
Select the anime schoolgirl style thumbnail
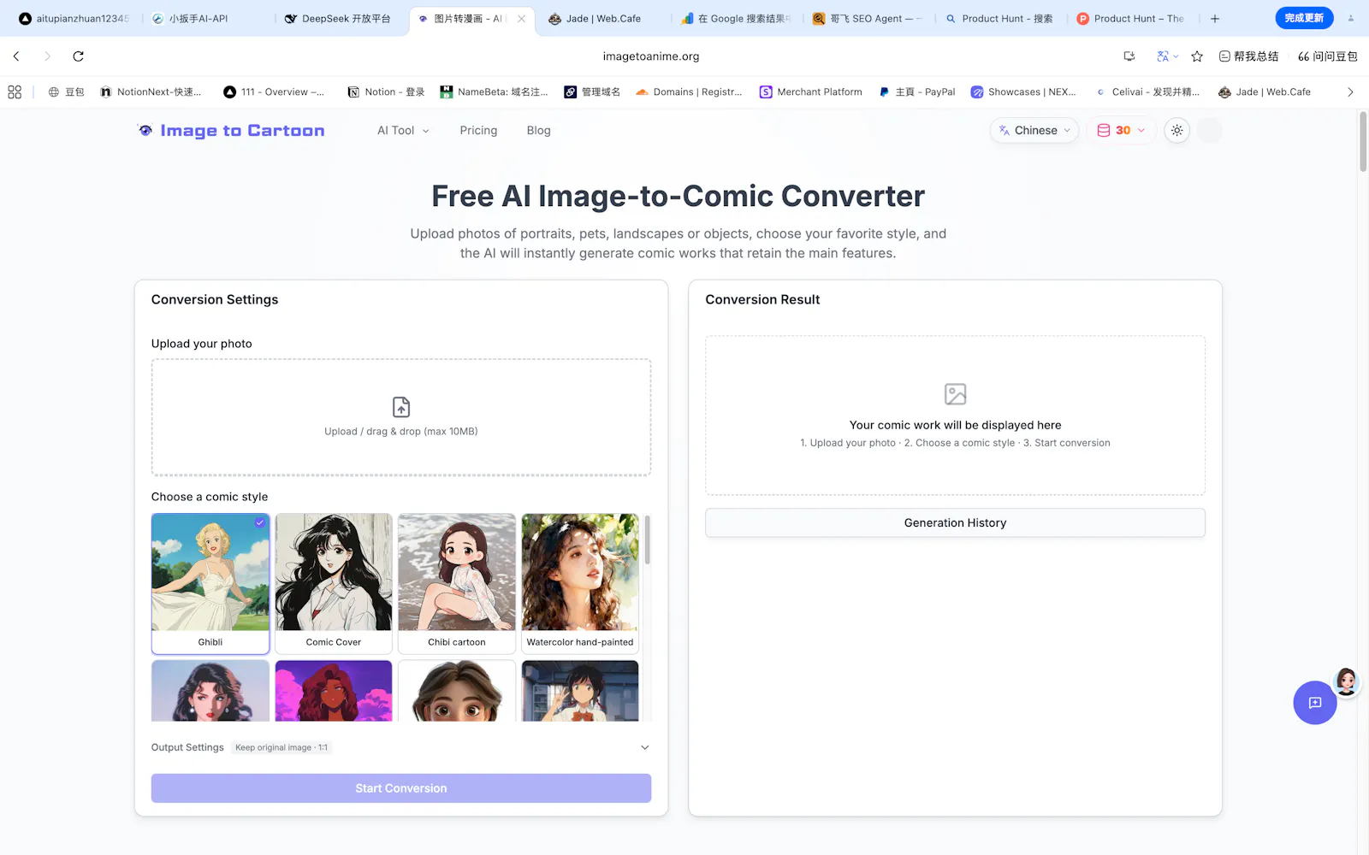point(580,691)
